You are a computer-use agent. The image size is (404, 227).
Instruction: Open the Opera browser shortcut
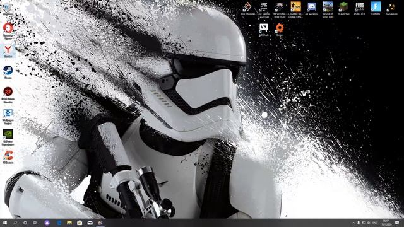click(x=8, y=31)
